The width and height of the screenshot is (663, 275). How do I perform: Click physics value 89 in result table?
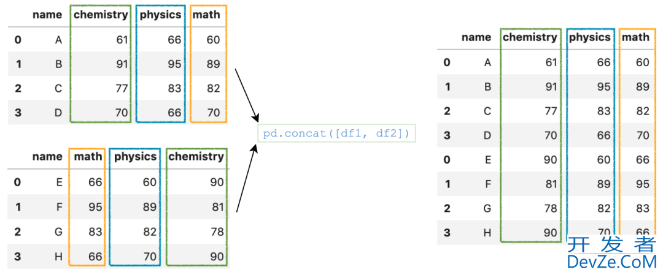pyautogui.click(x=605, y=184)
